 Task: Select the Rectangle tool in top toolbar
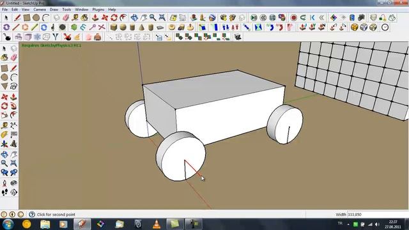(x=27, y=18)
